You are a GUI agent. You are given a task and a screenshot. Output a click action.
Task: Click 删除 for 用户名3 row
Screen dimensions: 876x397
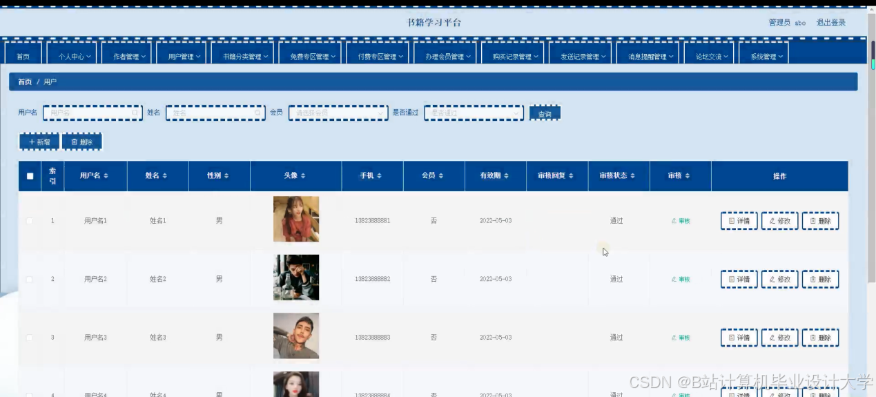click(x=821, y=338)
